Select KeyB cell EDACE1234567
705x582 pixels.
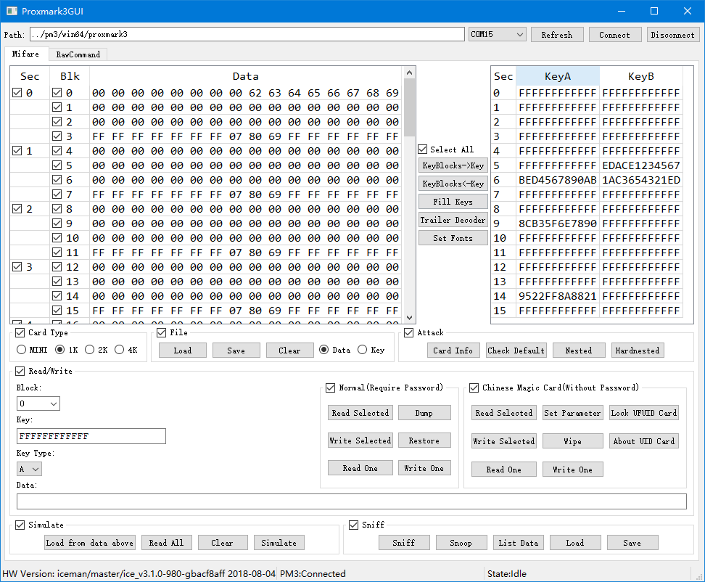click(x=641, y=165)
